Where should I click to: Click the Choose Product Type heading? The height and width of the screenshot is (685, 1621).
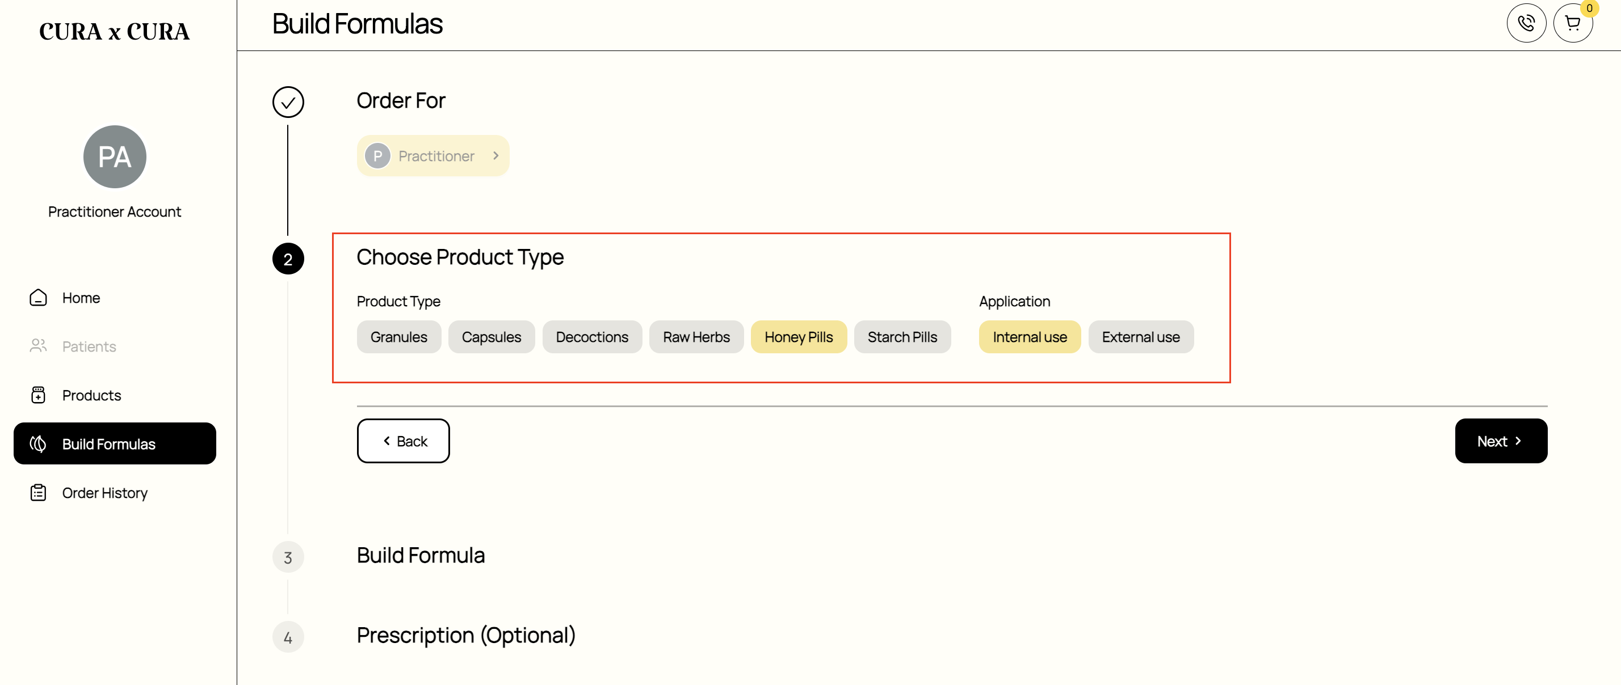(x=460, y=257)
